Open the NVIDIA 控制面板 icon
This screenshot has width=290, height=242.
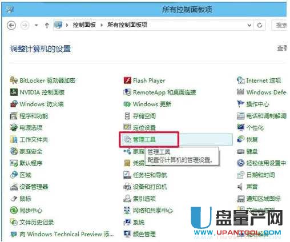pos(14,92)
